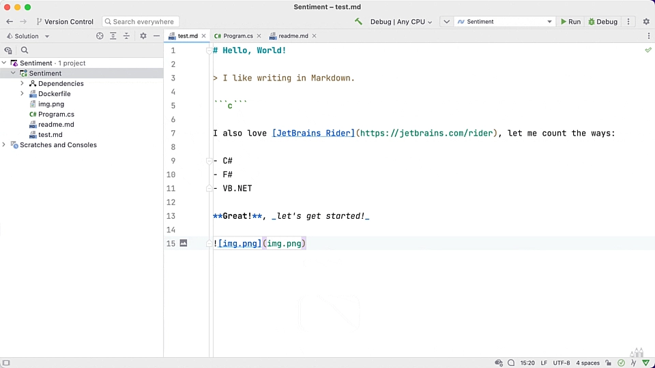The width and height of the screenshot is (655, 368).
Task: Switch to the Program.cs editor tab
Action: point(237,36)
